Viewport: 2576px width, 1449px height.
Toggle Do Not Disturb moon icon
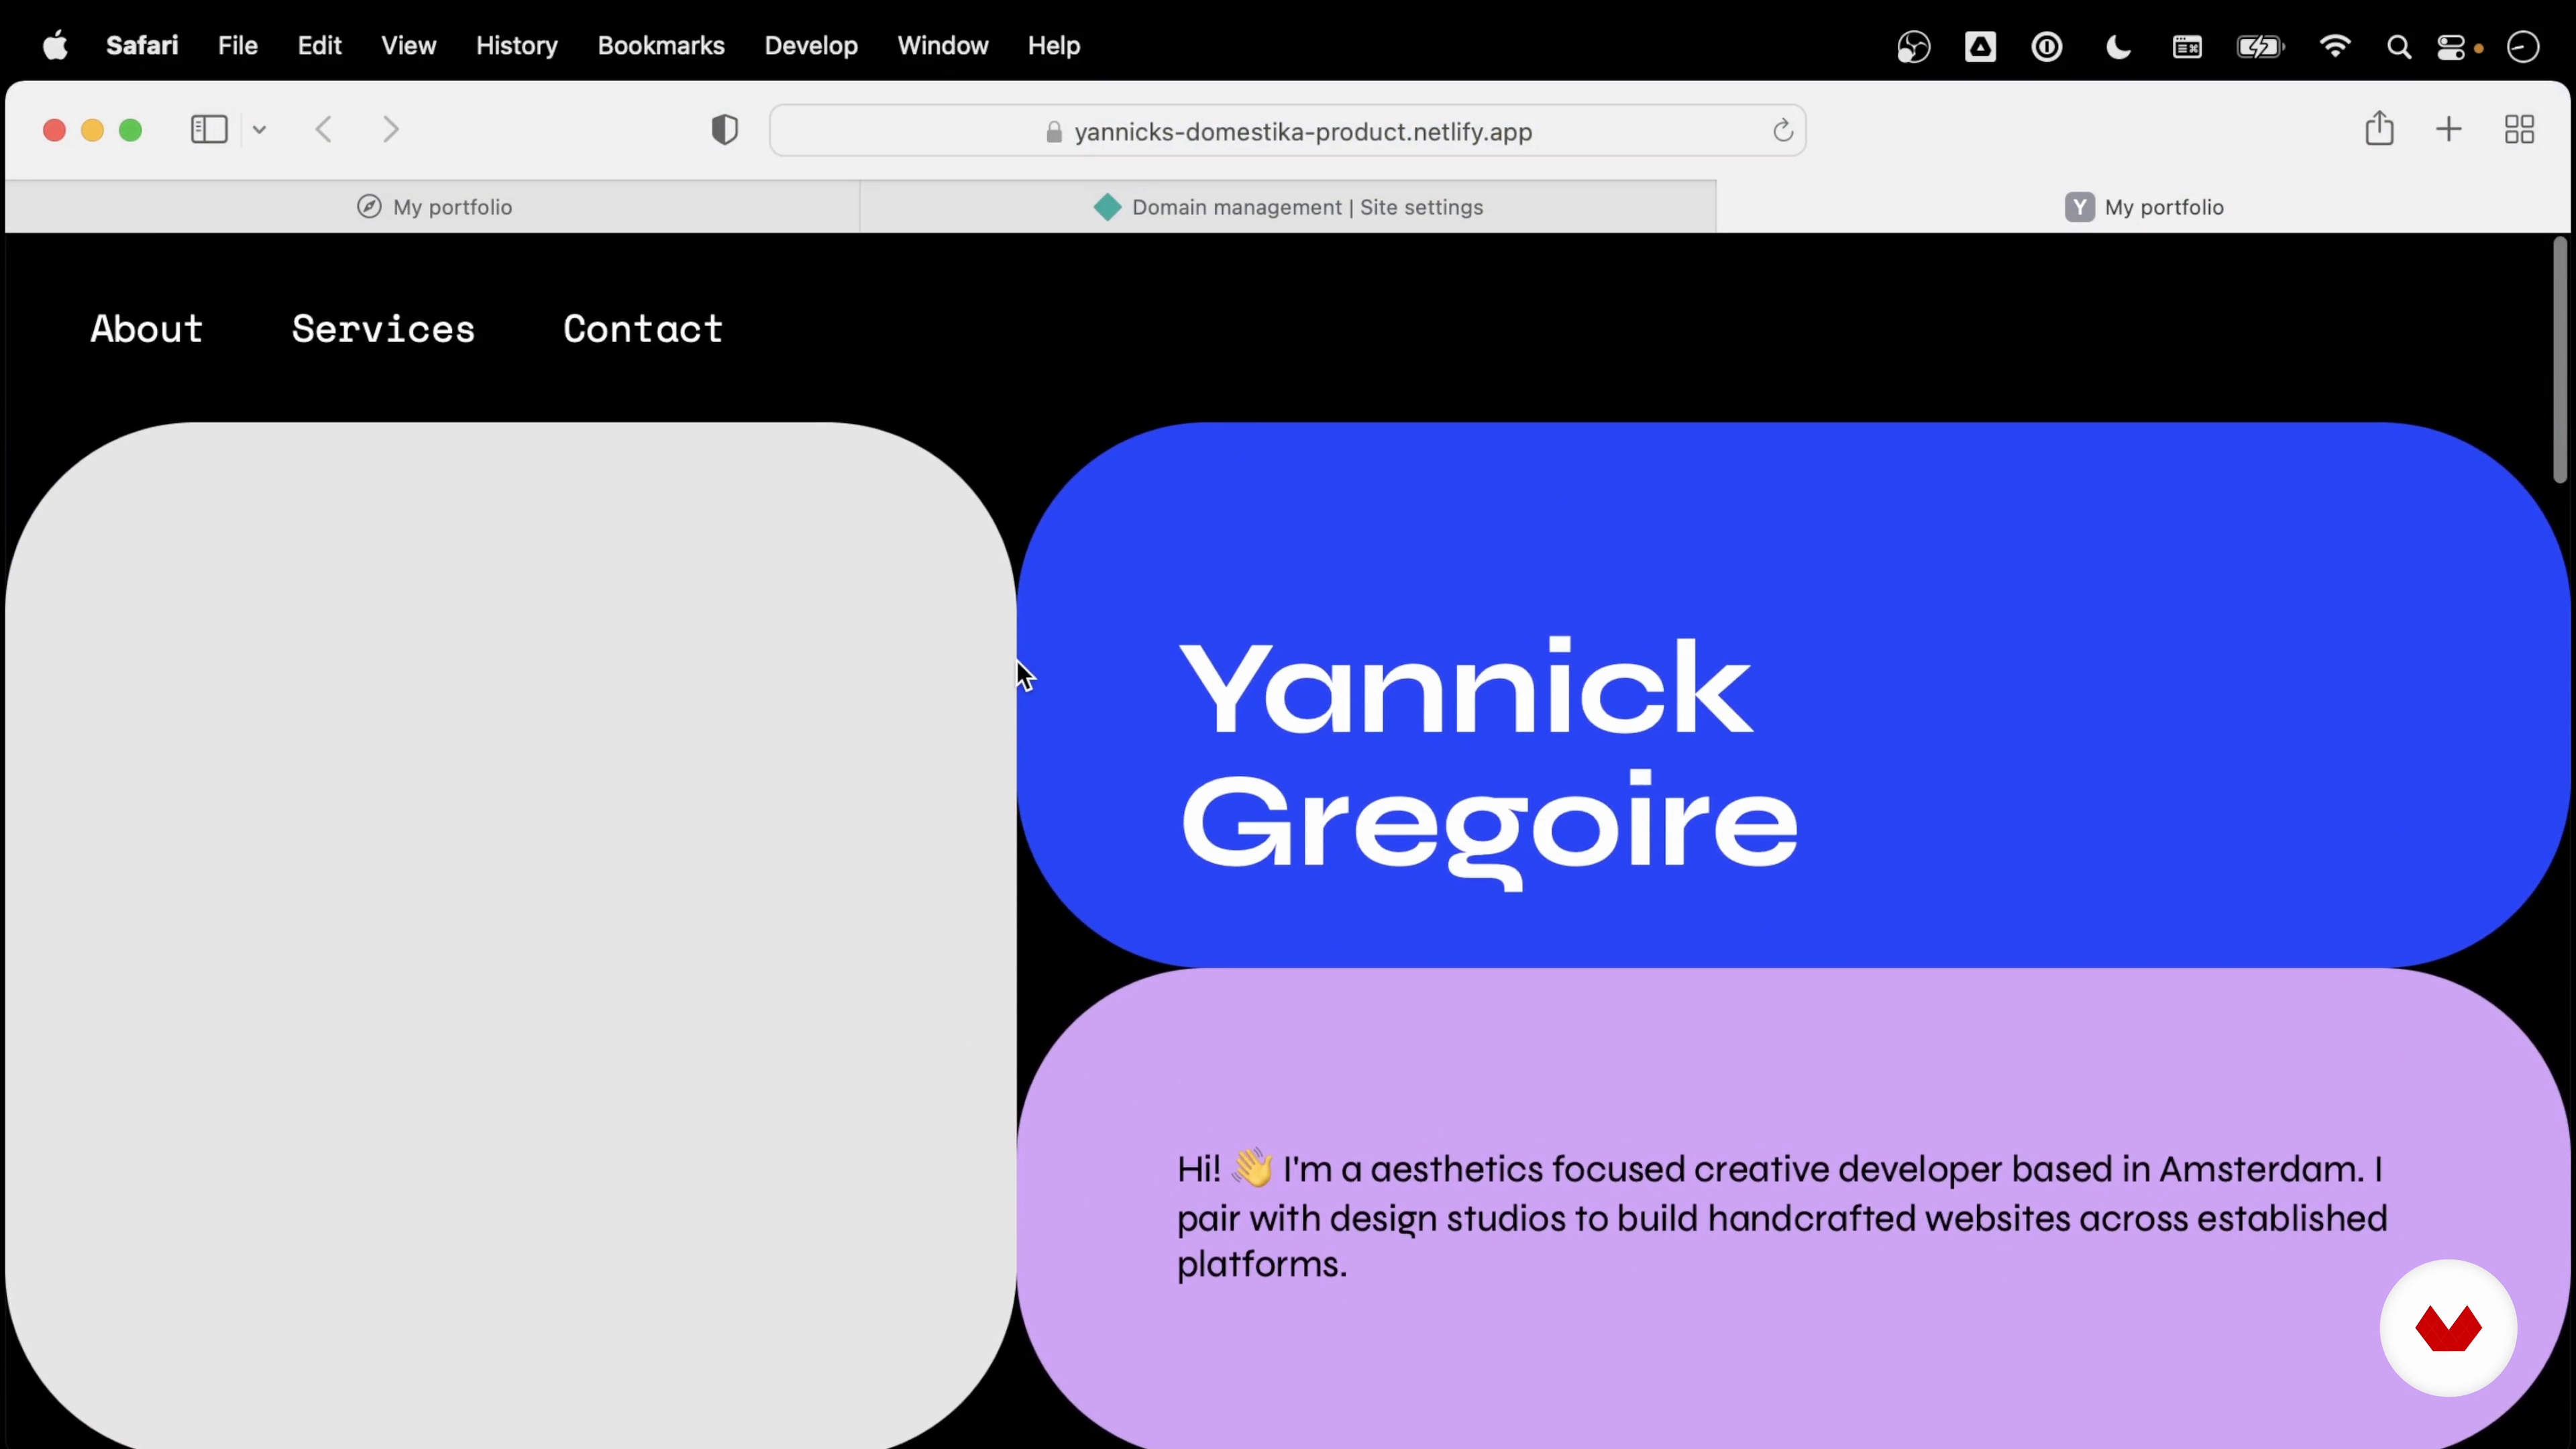pos(2118,47)
